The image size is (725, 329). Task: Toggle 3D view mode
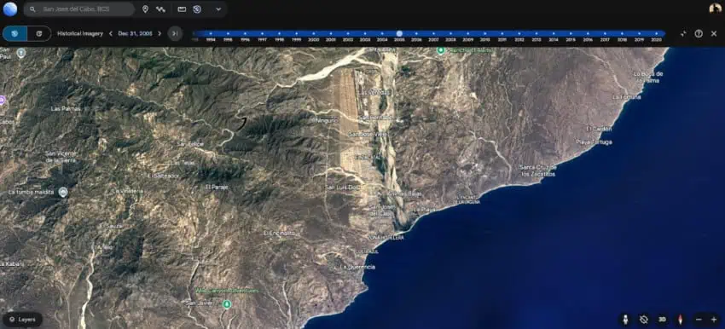662,320
